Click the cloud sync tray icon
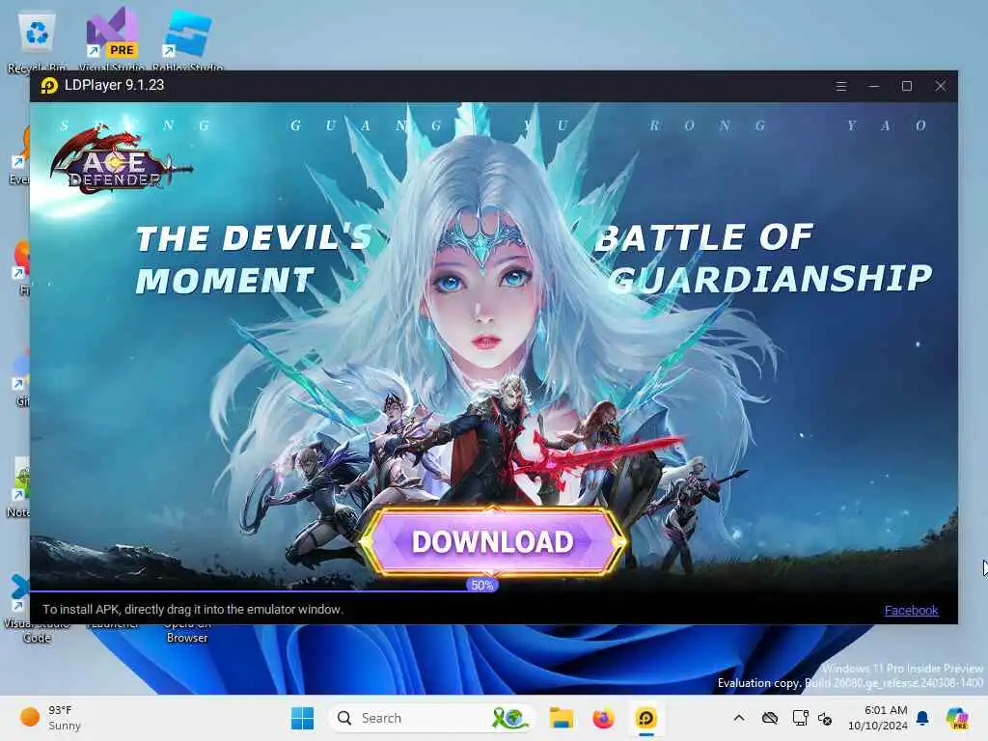The height and width of the screenshot is (741, 988). tap(769, 718)
